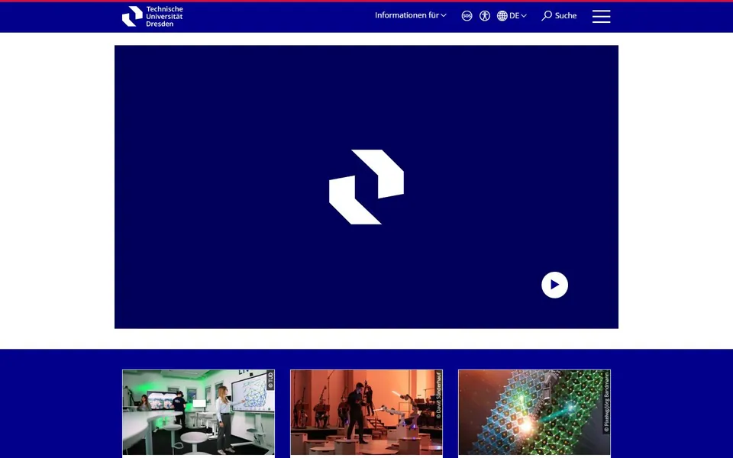Open the thumbnail with robot and musicians
This screenshot has width=733, height=458.
click(x=366, y=412)
